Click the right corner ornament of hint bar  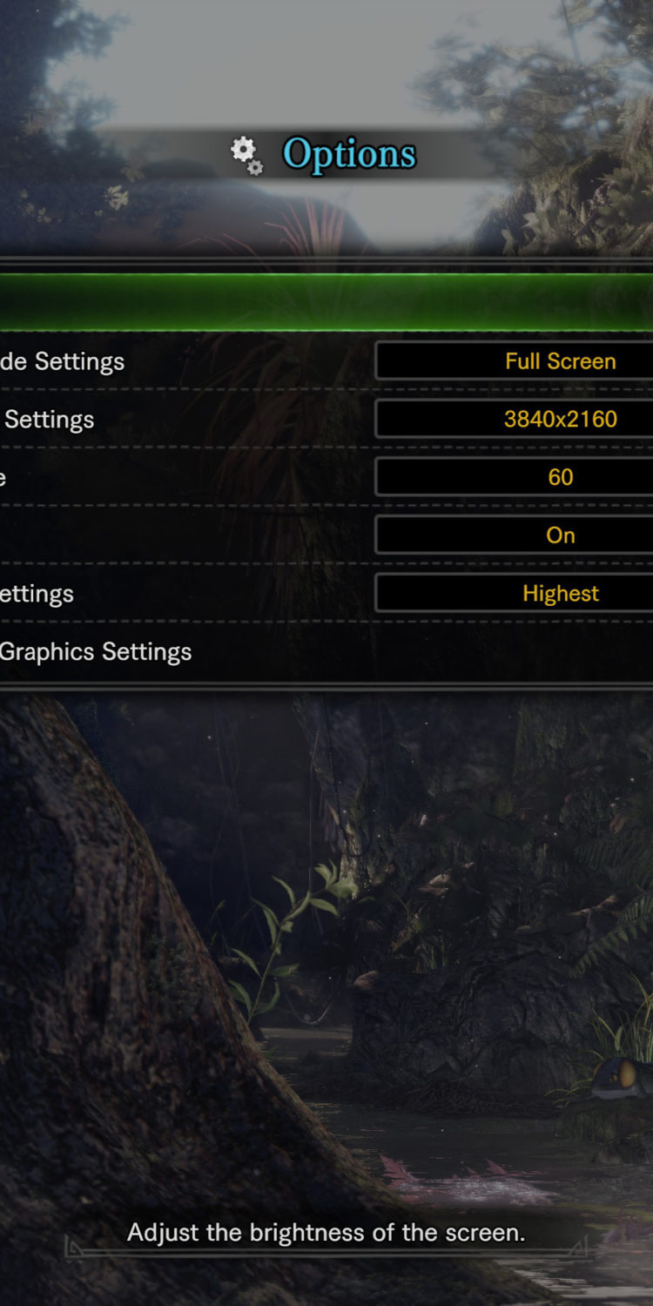click(576, 1249)
